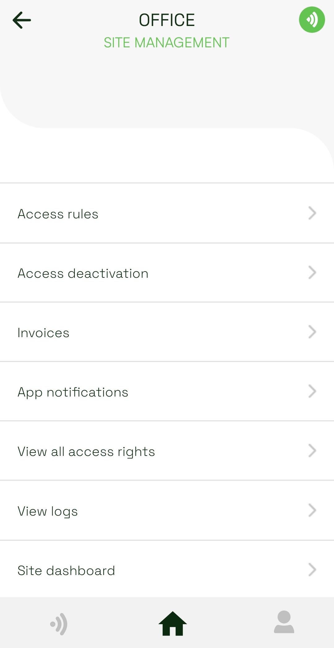Tap the gray signal icon in bottom bar

[59, 624]
